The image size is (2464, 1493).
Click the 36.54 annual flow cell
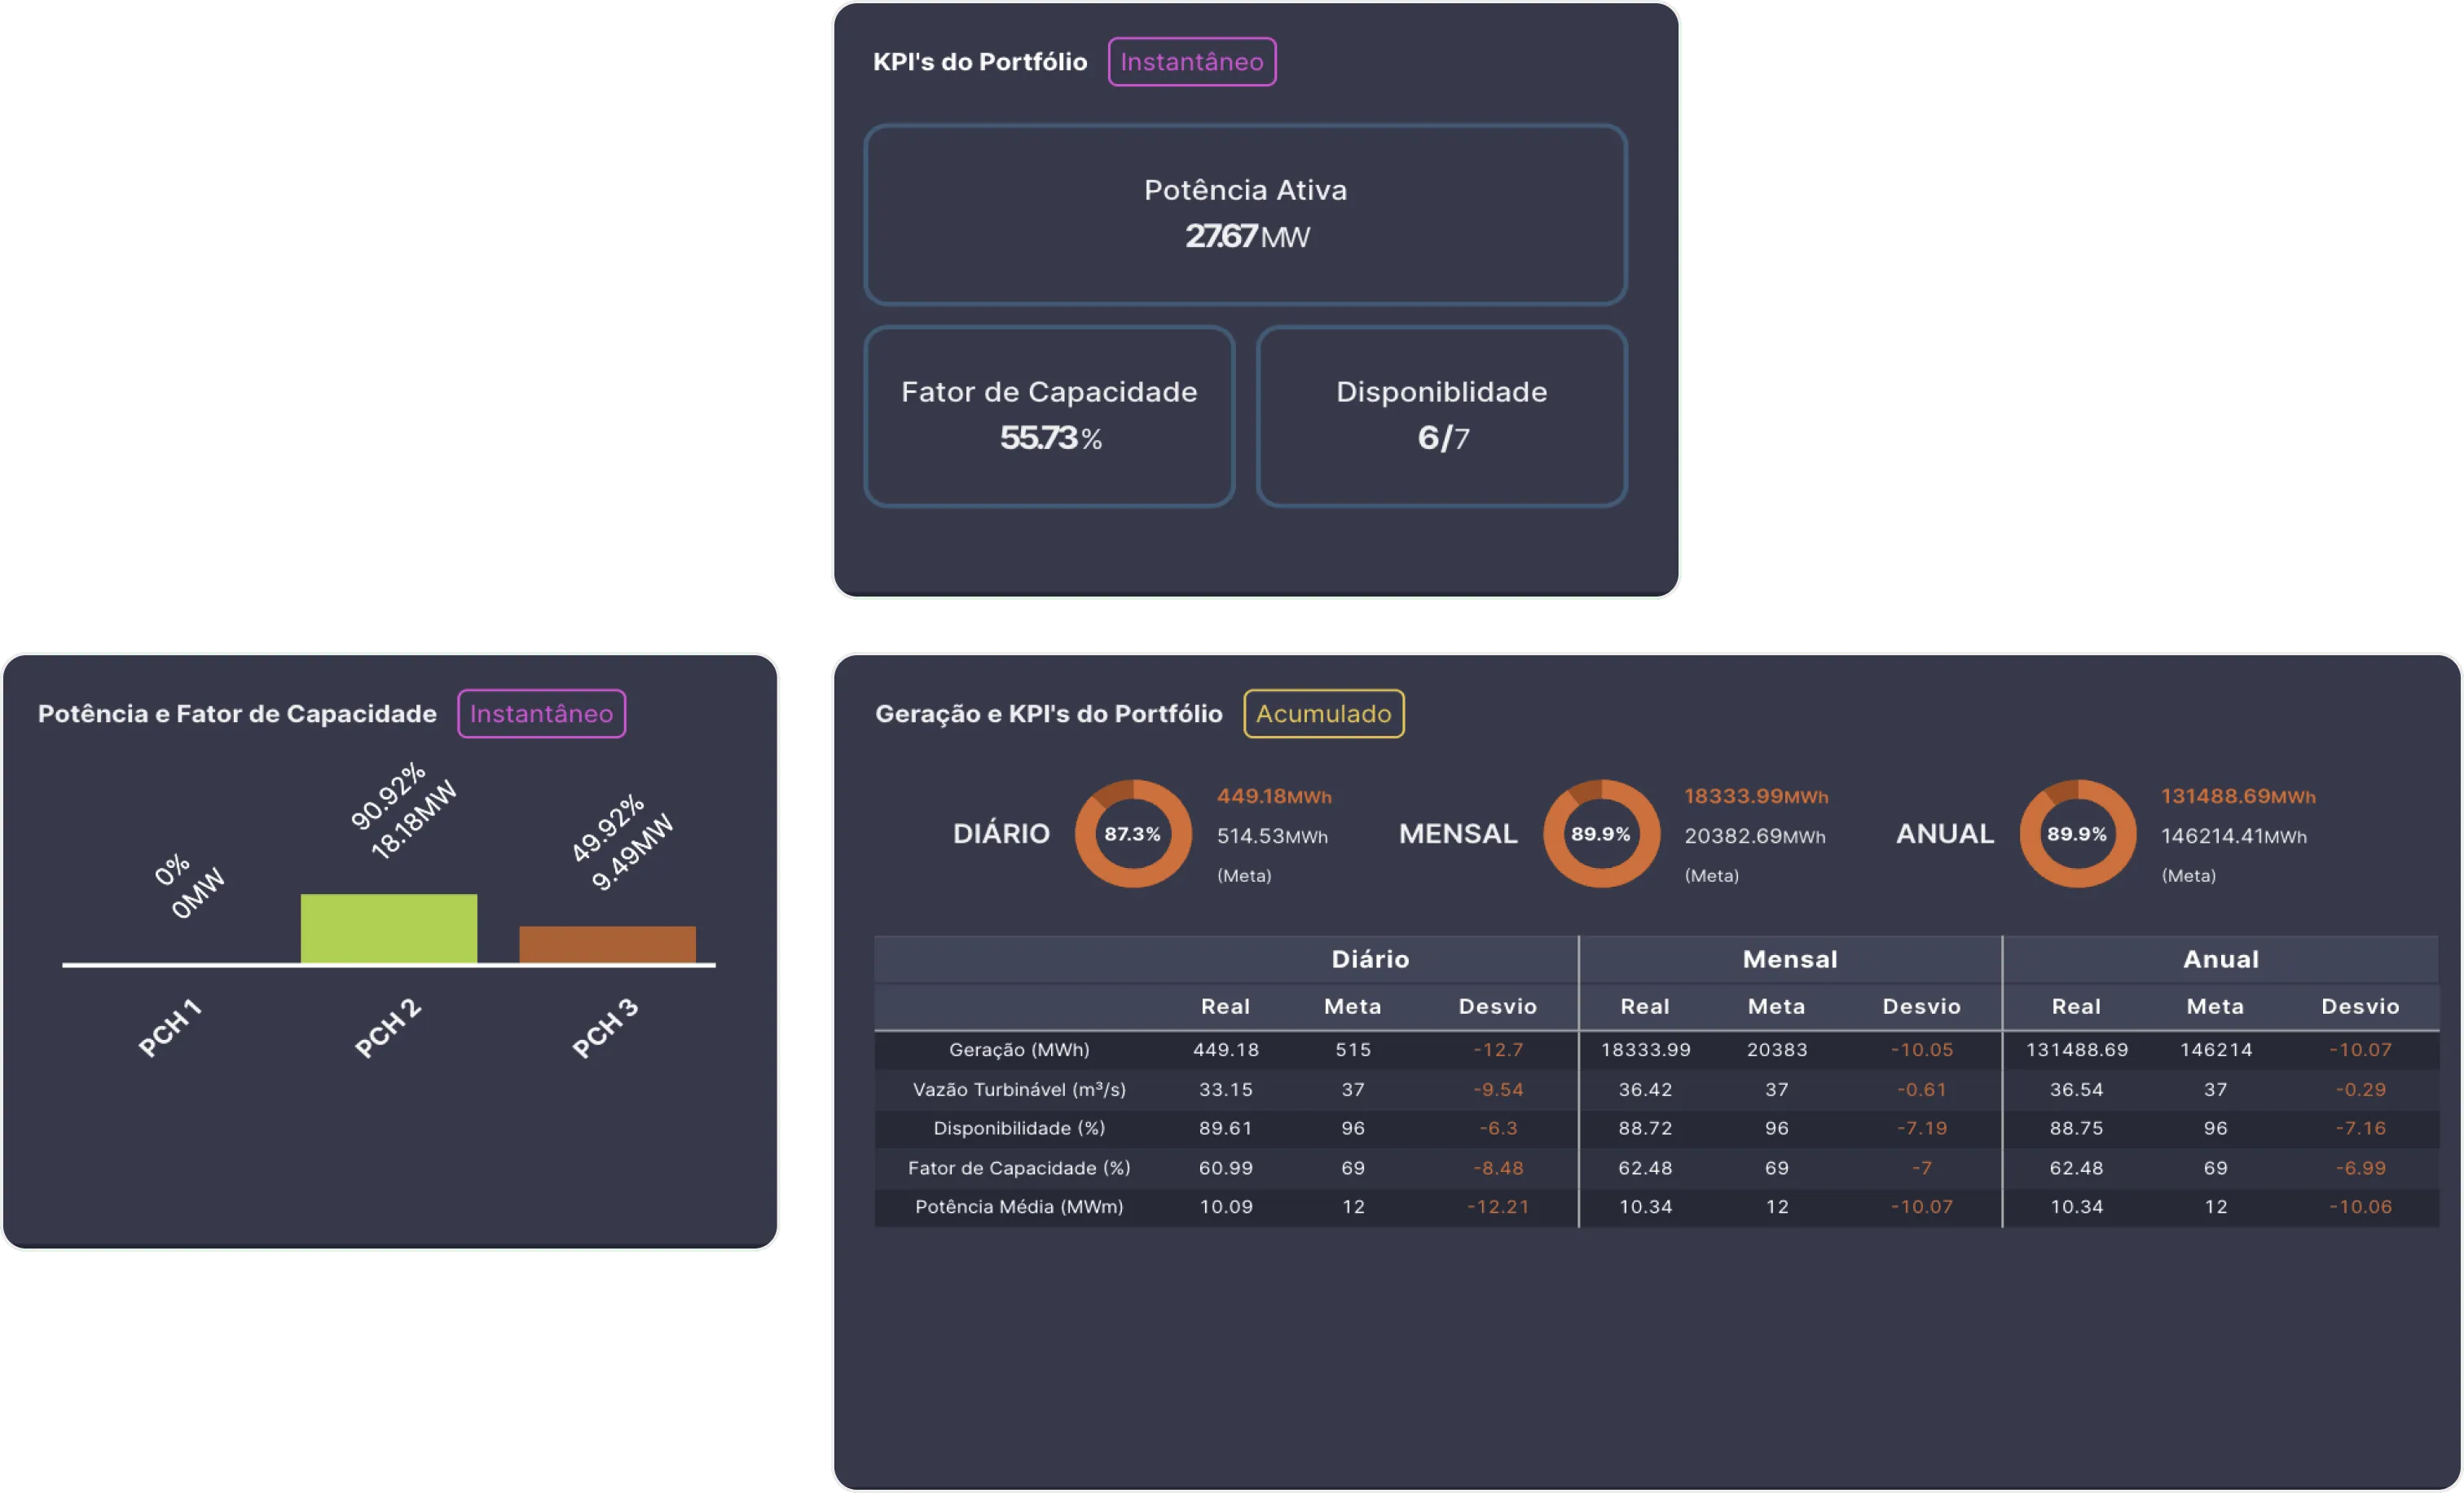(2077, 1090)
